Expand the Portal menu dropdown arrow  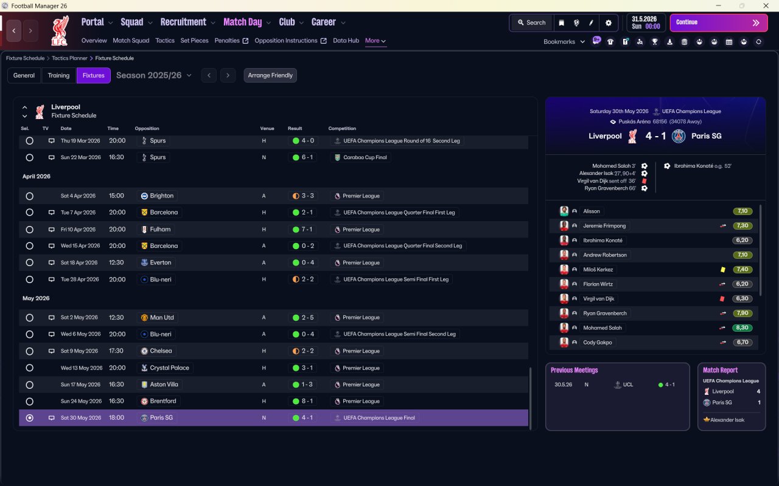point(110,23)
